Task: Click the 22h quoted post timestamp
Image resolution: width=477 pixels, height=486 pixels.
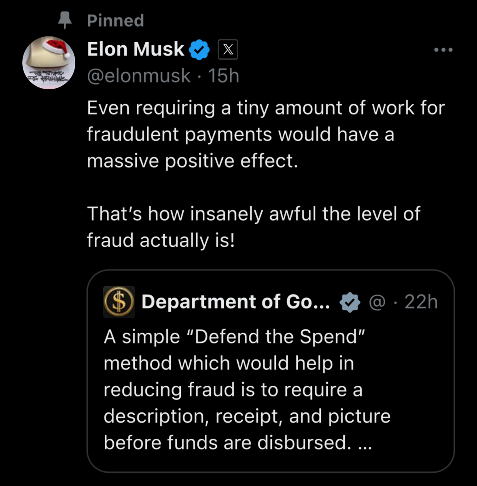Action: point(421,302)
